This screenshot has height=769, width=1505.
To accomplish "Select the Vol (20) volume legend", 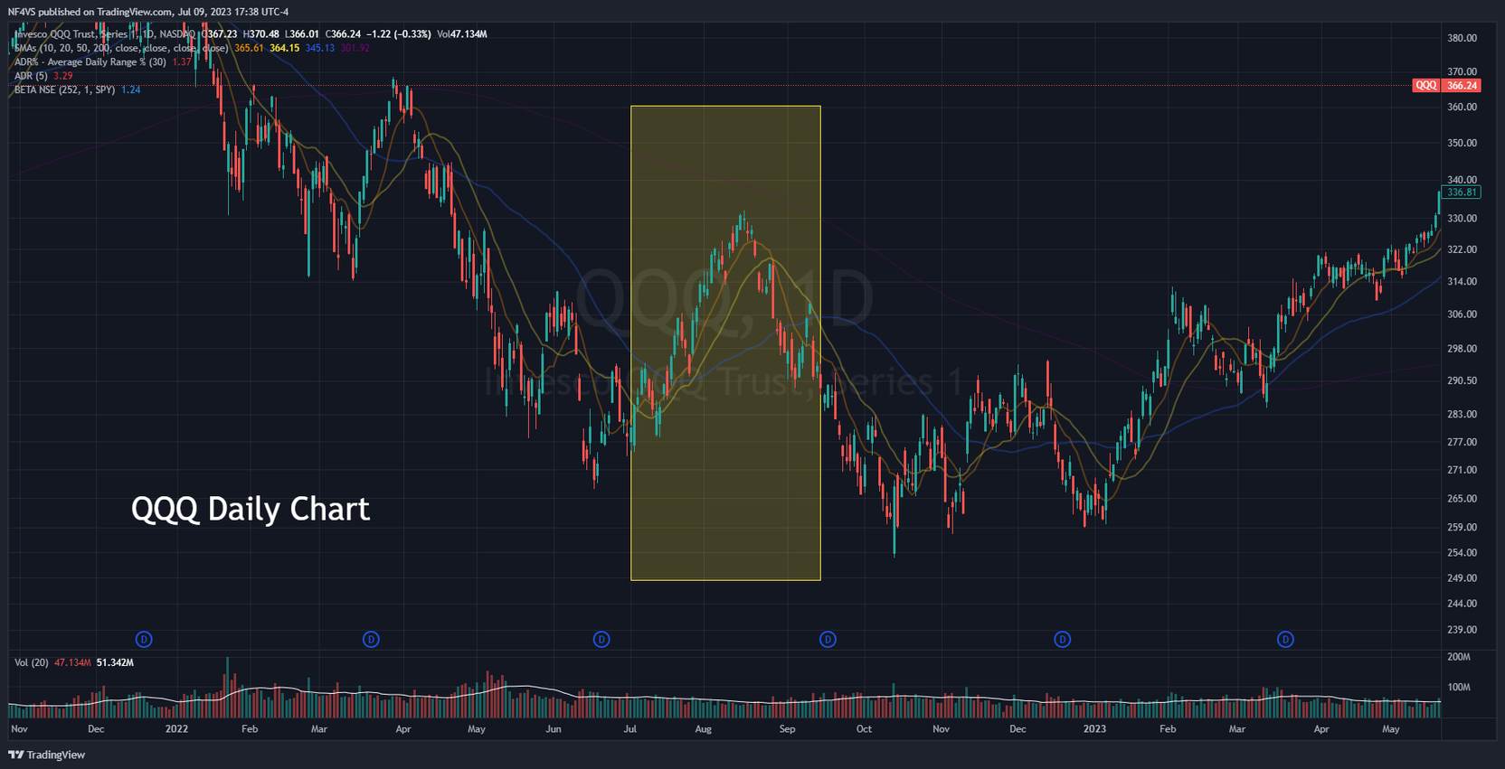I will [x=32, y=662].
